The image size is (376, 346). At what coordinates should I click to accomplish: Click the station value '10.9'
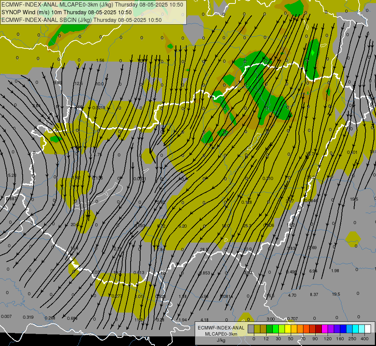point(248,249)
